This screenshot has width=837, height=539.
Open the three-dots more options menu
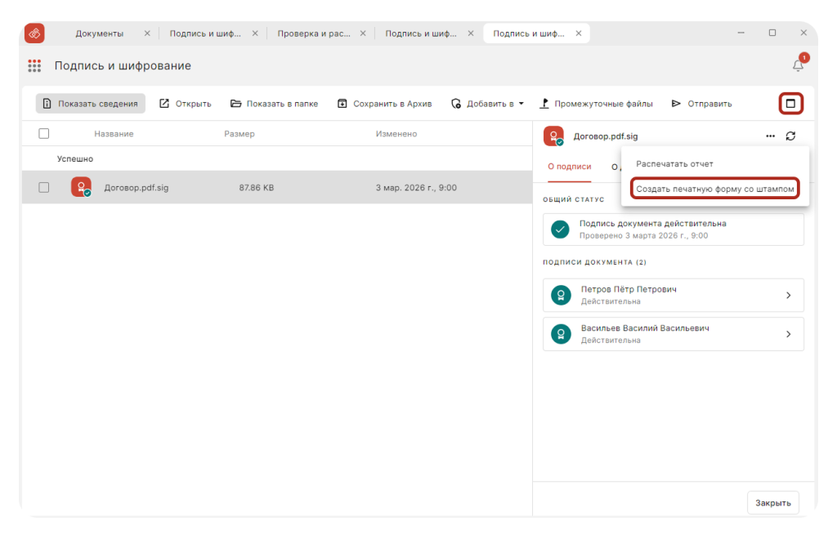tap(770, 136)
